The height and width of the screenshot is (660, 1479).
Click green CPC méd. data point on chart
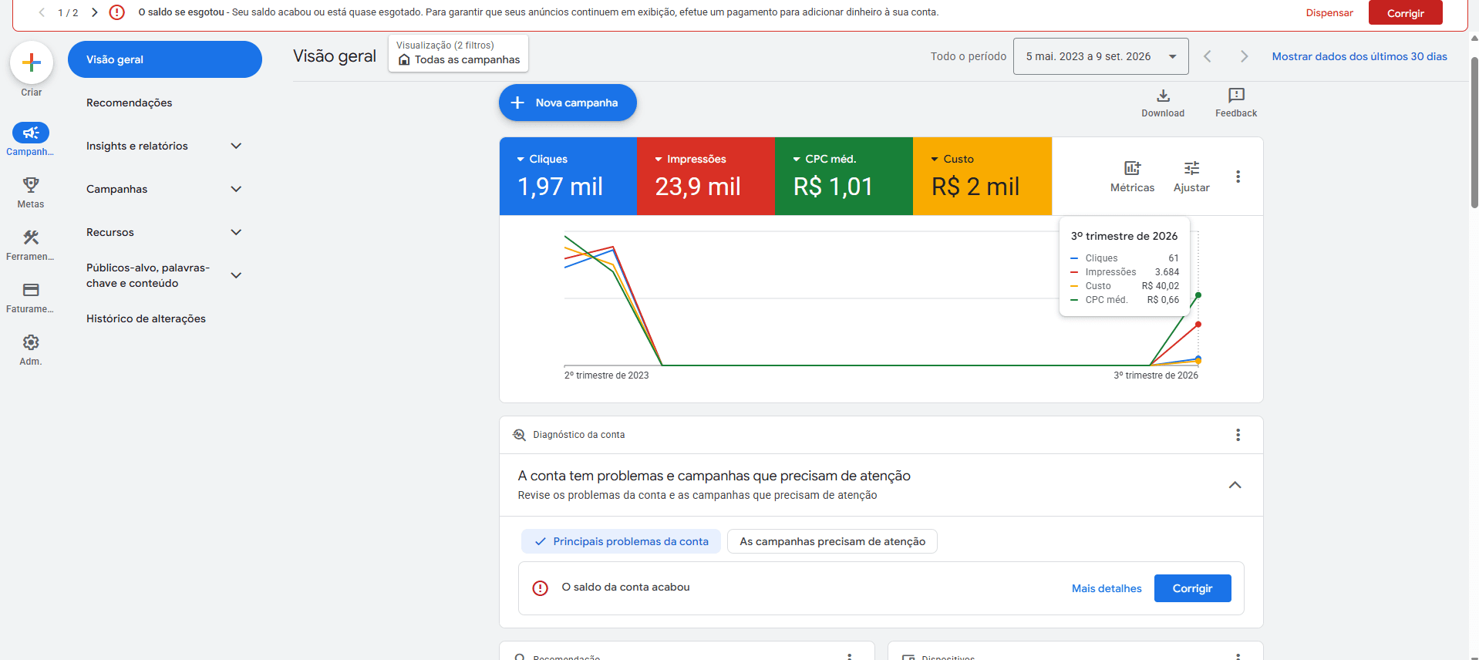pyautogui.click(x=1198, y=295)
